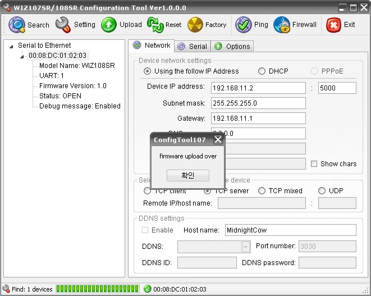371x296 pixels.
Task: Click the Upload toolbar label
Action: point(131,24)
